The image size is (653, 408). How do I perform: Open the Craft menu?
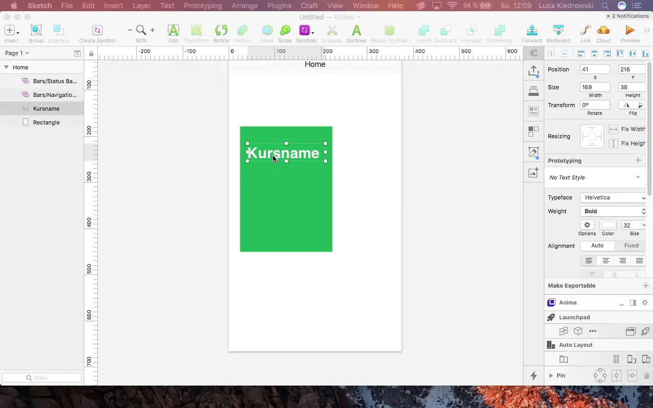[x=309, y=6]
